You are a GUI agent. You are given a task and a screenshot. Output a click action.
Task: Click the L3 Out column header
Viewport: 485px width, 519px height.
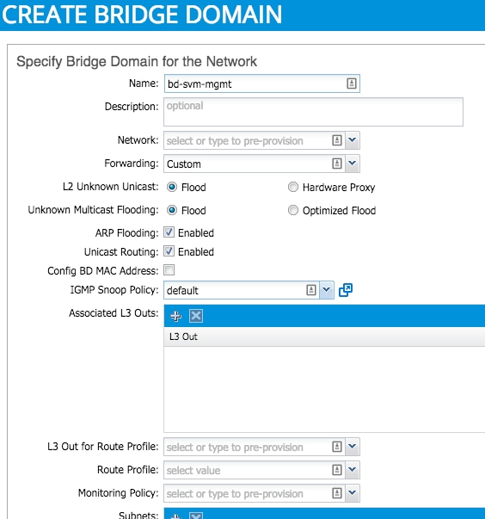pos(324,337)
